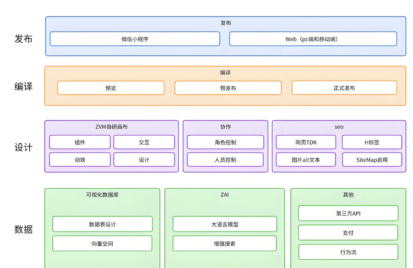Click the 正式发布 button

coord(346,88)
